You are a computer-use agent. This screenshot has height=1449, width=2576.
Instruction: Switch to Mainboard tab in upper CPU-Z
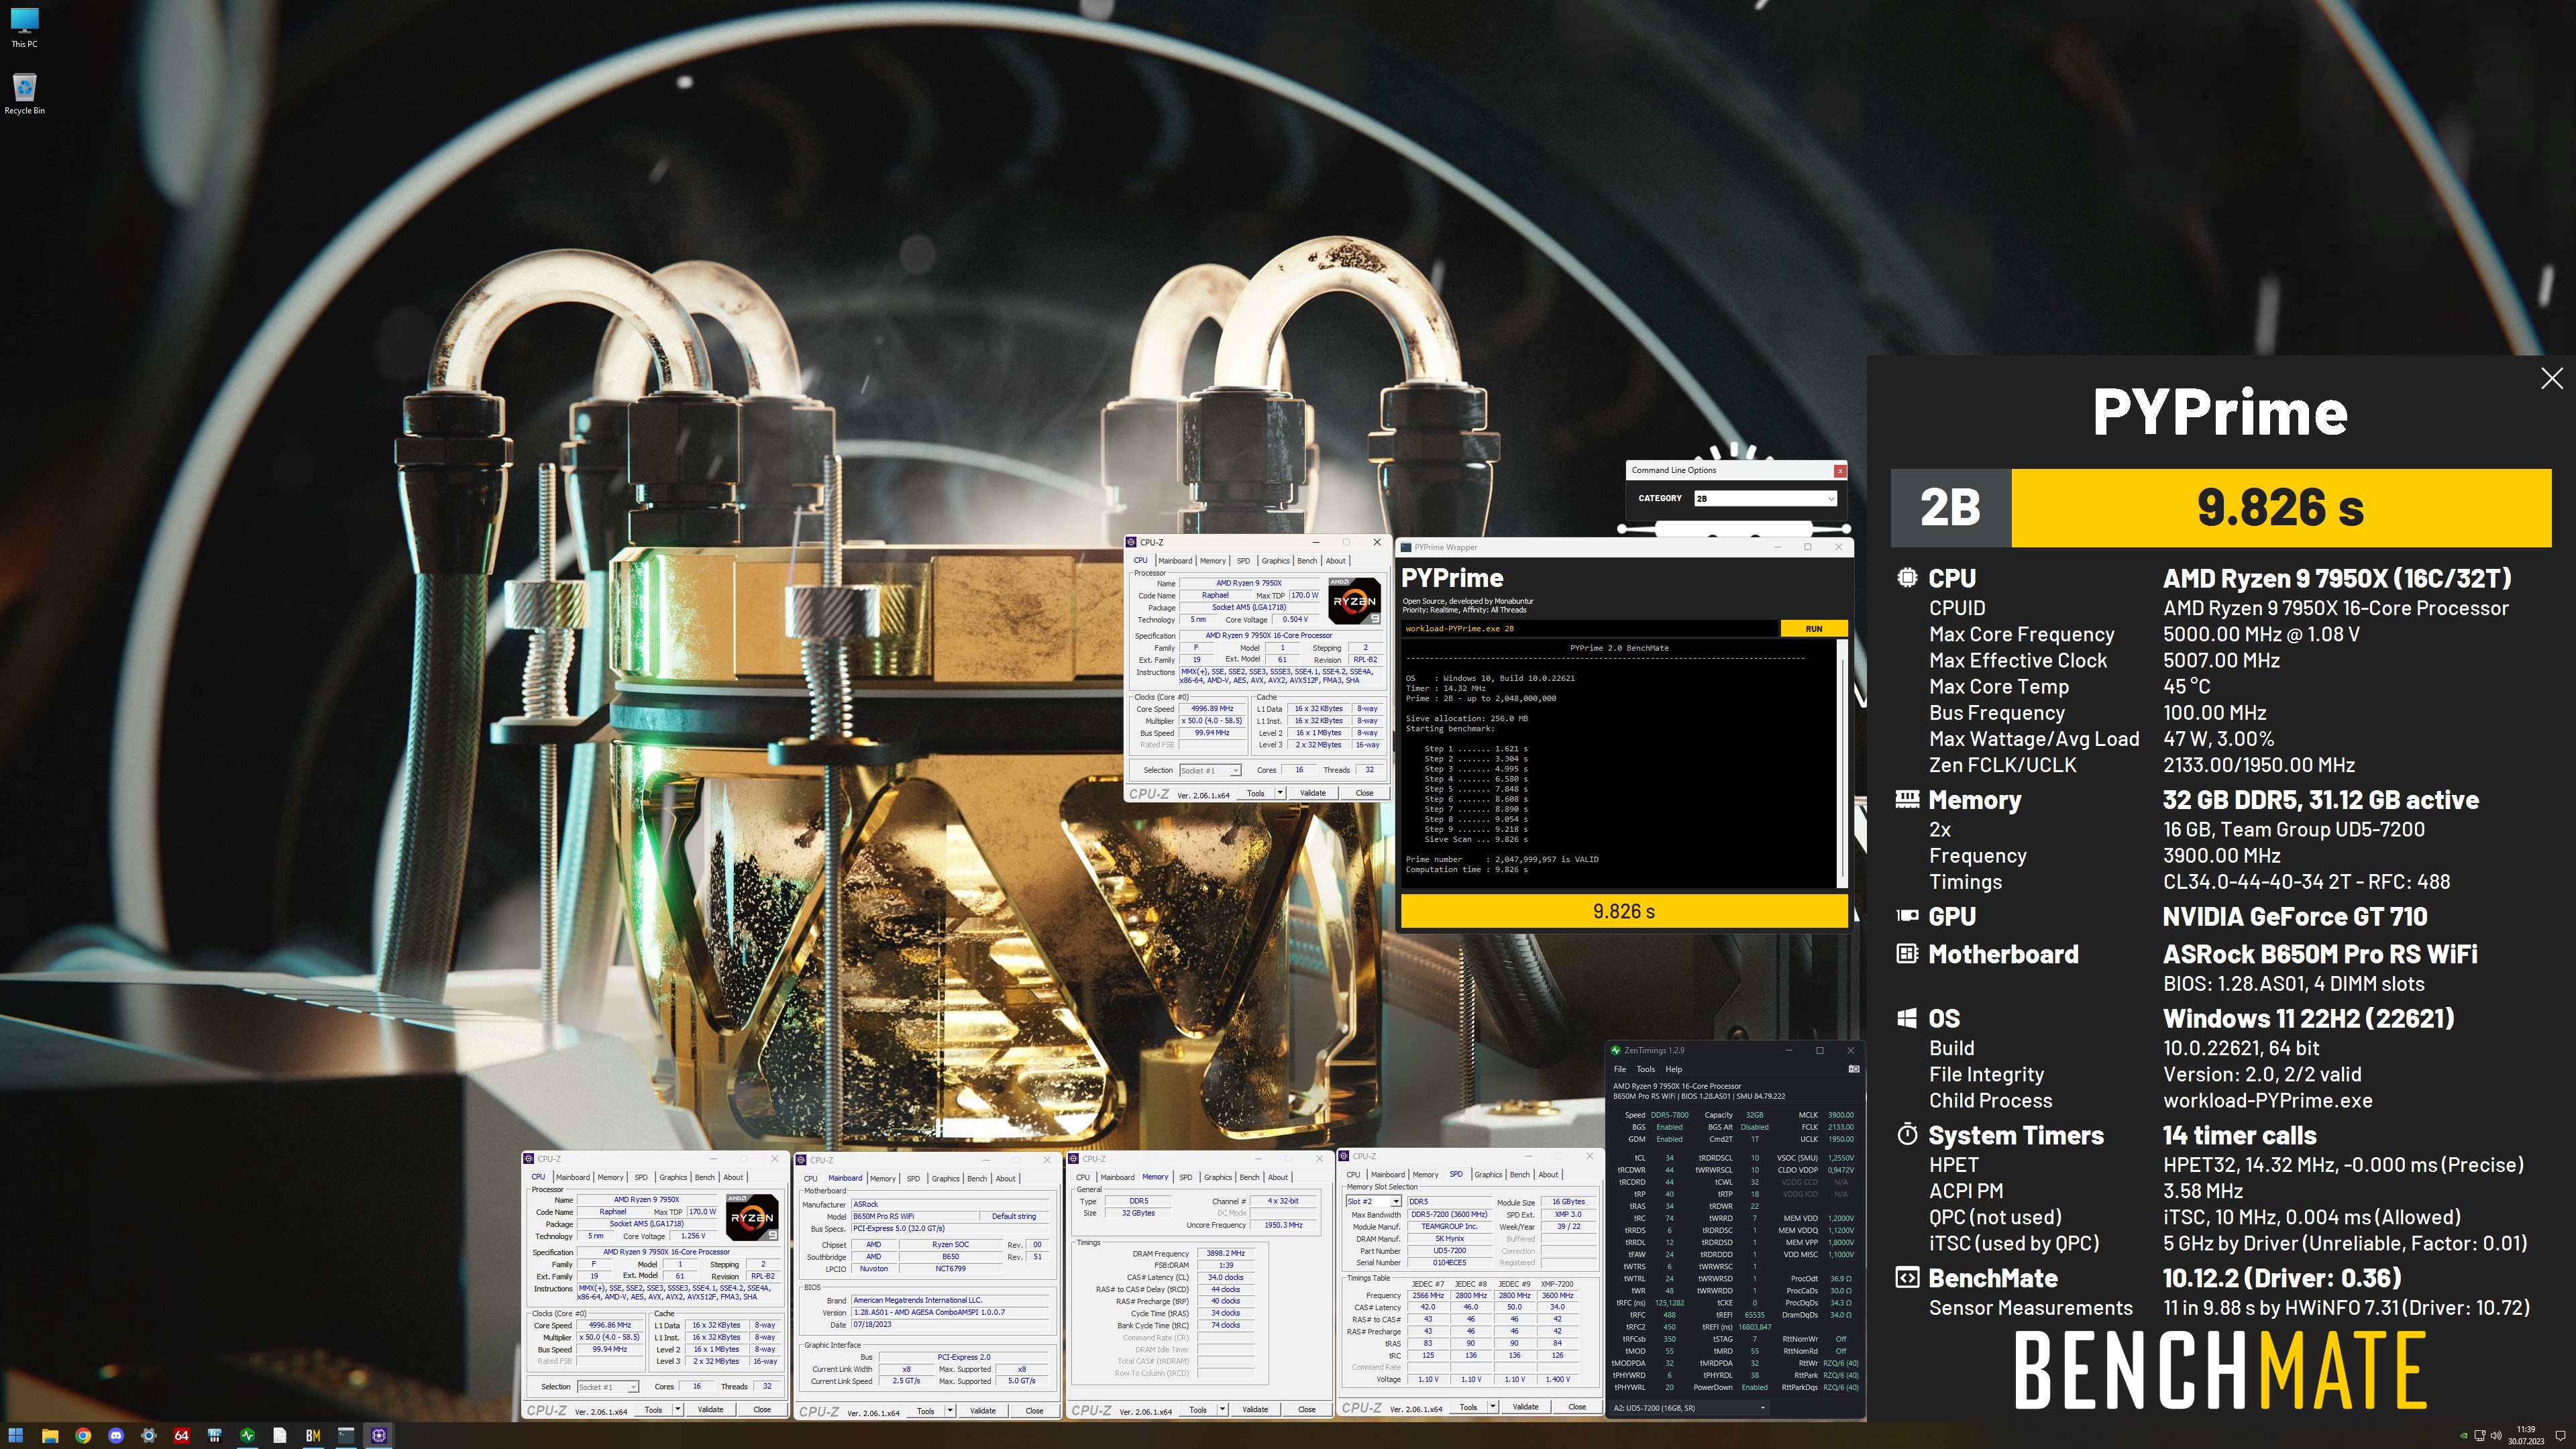pyautogui.click(x=1175, y=561)
